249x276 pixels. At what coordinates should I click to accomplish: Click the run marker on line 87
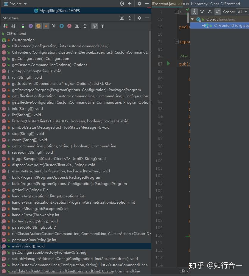click(x=168, y=64)
